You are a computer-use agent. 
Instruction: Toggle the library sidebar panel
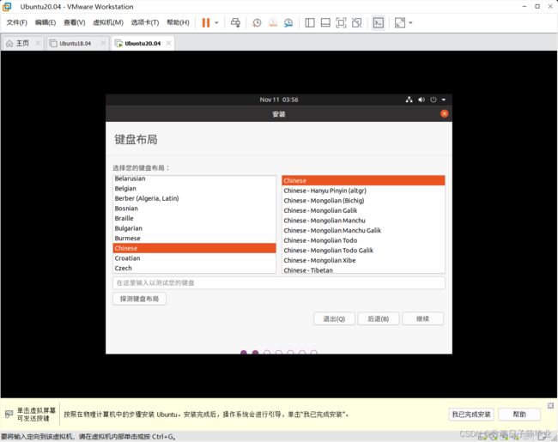point(310,23)
